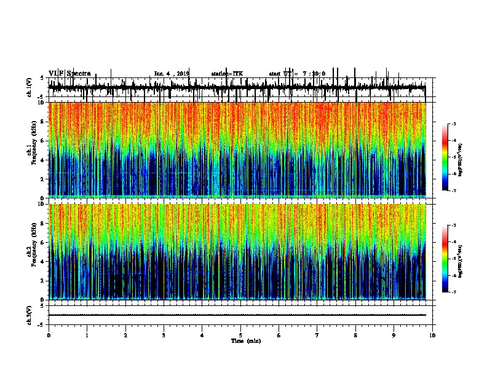Click time axis tick label "1"
The height and width of the screenshot is (376, 487).
pyautogui.click(x=87, y=335)
